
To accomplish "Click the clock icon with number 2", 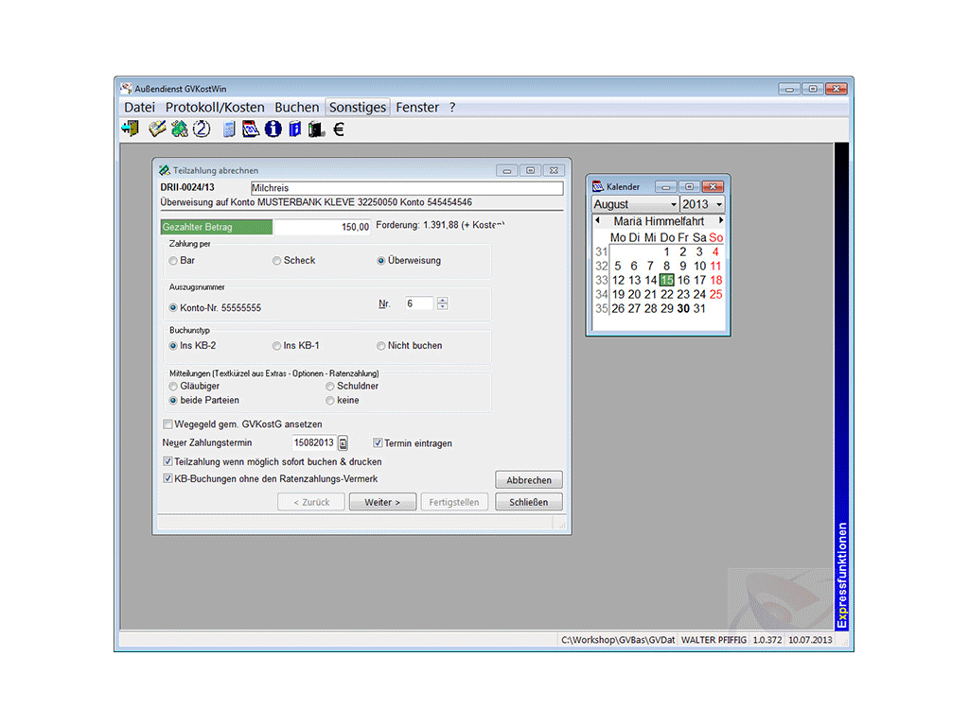I will click(202, 130).
